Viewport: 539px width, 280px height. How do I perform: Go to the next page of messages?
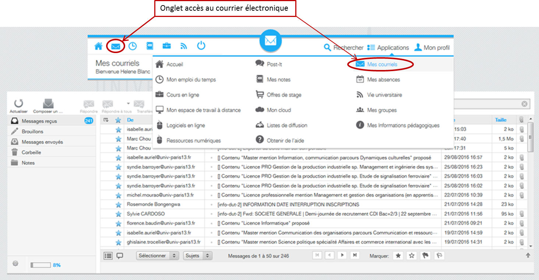[x=342, y=255]
